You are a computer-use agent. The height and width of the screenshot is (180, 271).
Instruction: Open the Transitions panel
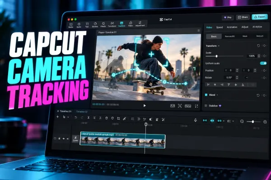[112, 24]
